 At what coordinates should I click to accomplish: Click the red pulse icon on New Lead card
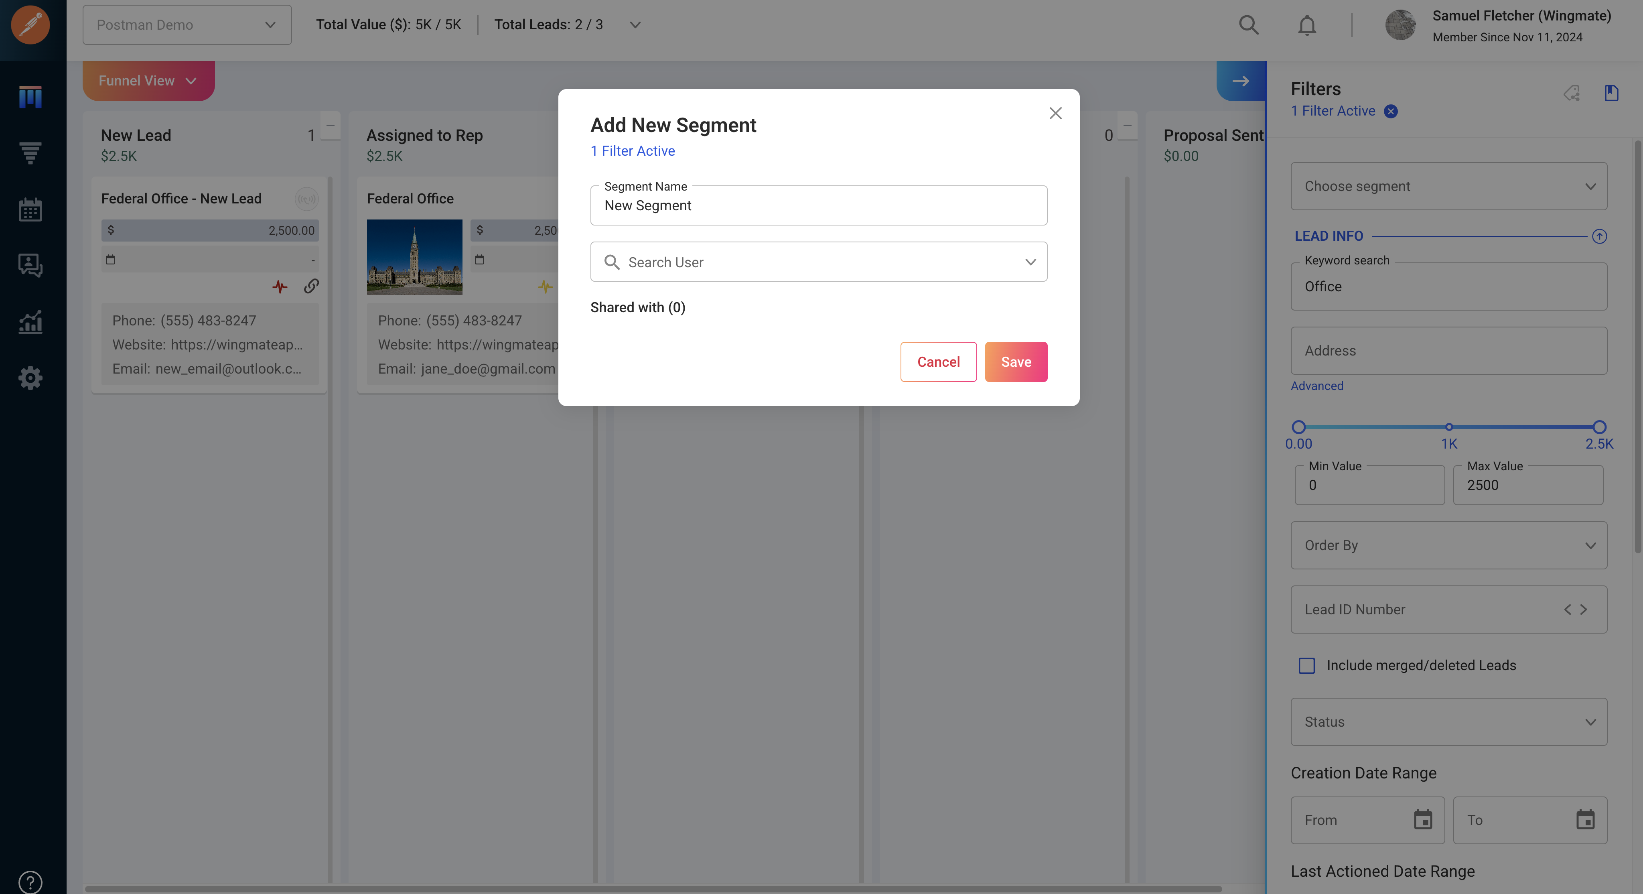tap(279, 286)
